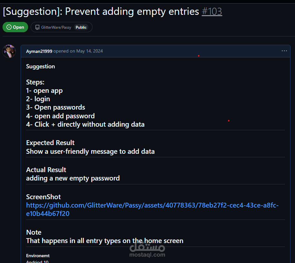
Task: Click the repository icon beside GlitterWare/Passy
Action: (x=38, y=27)
